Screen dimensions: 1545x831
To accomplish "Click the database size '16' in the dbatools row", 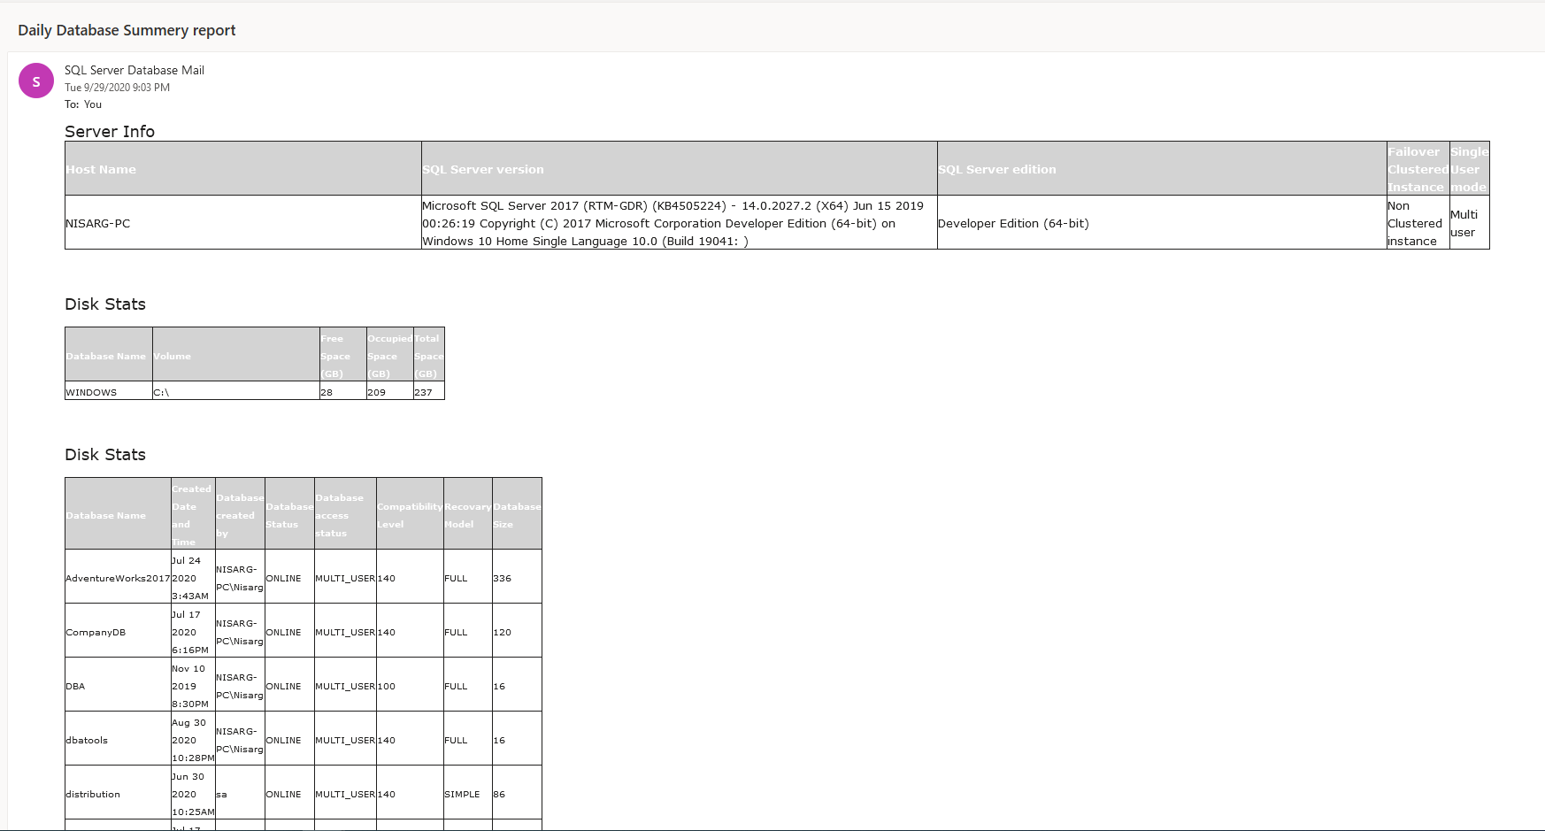I will click(x=517, y=739).
